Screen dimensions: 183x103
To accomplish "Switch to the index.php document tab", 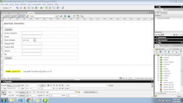I will point(23,13).
